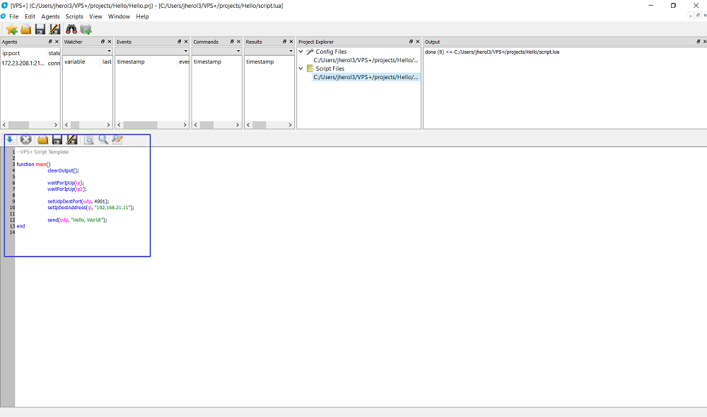Viewport: 707px width, 417px height.
Task: Open the Agents menu
Action: pyautogui.click(x=50, y=16)
